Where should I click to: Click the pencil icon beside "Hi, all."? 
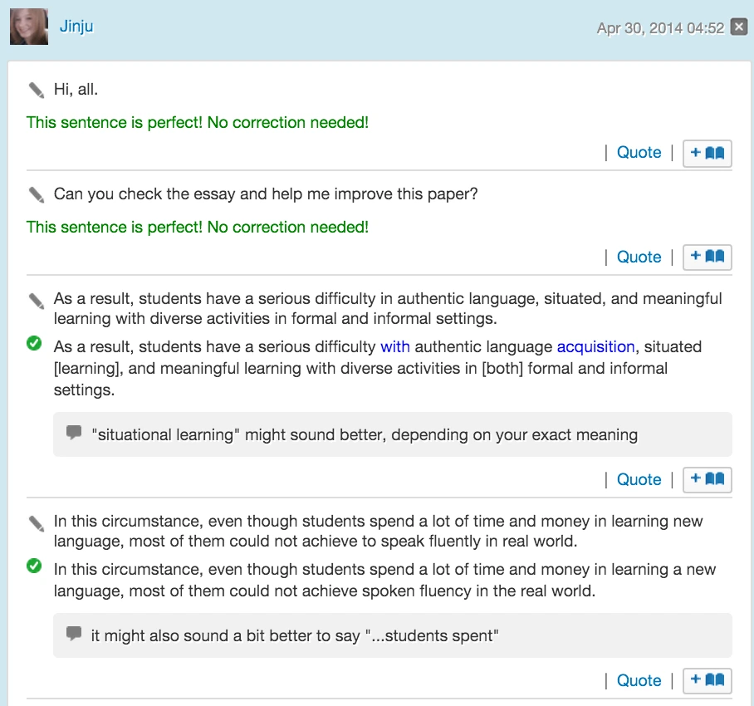(x=36, y=90)
